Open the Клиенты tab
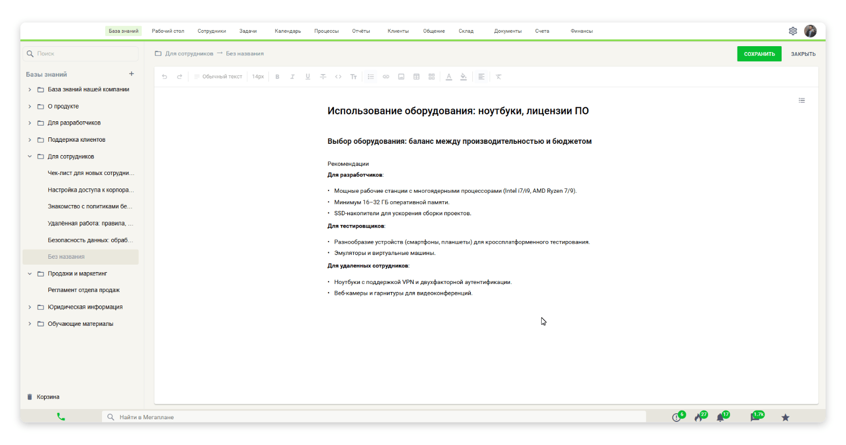846x445 pixels. click(398, 31)
